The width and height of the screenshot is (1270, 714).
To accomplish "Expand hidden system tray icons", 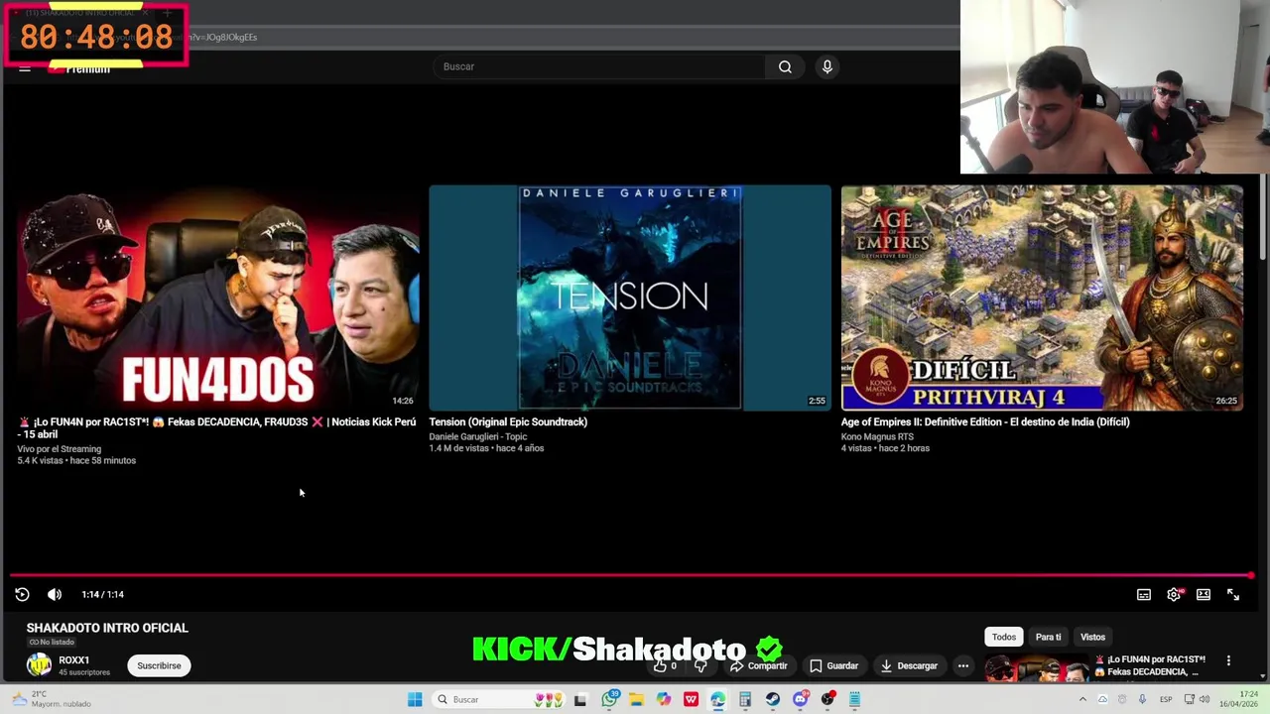I will 1082,699.
